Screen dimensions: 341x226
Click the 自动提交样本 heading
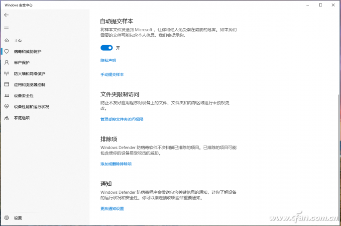(116, 21)
